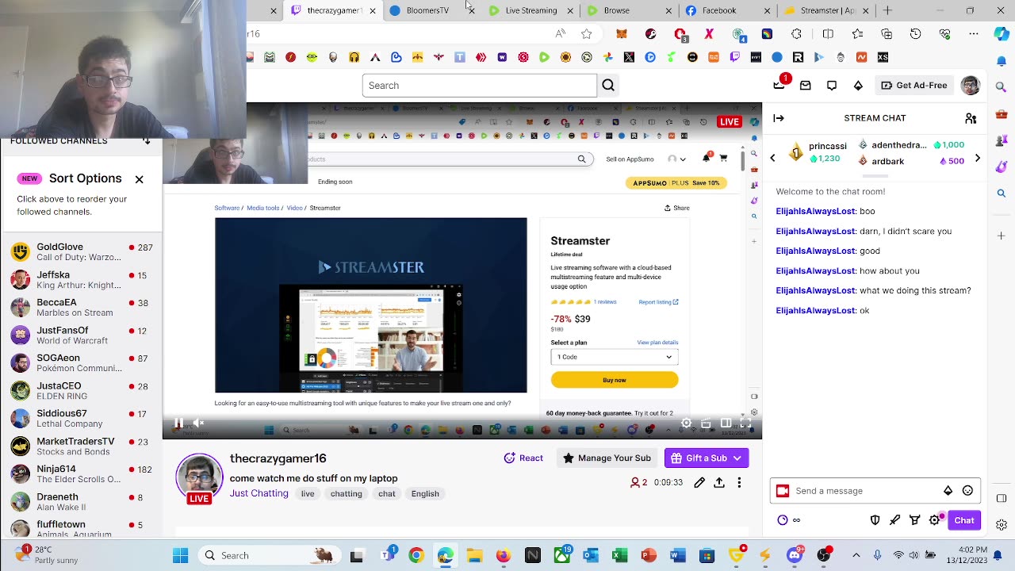Pause the Twitch stream player
This screenshot has width=1015, height=571.
(178, 423)
